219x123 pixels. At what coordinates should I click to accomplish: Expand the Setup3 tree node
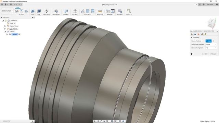coord(7,34)
